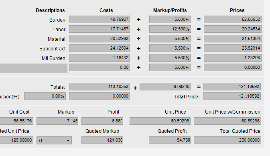
Task: Select the 0.00000 price field in blank row
Action: (x=233, y=68)
